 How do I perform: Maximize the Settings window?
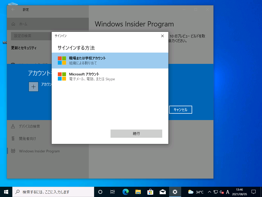[196, 9]
